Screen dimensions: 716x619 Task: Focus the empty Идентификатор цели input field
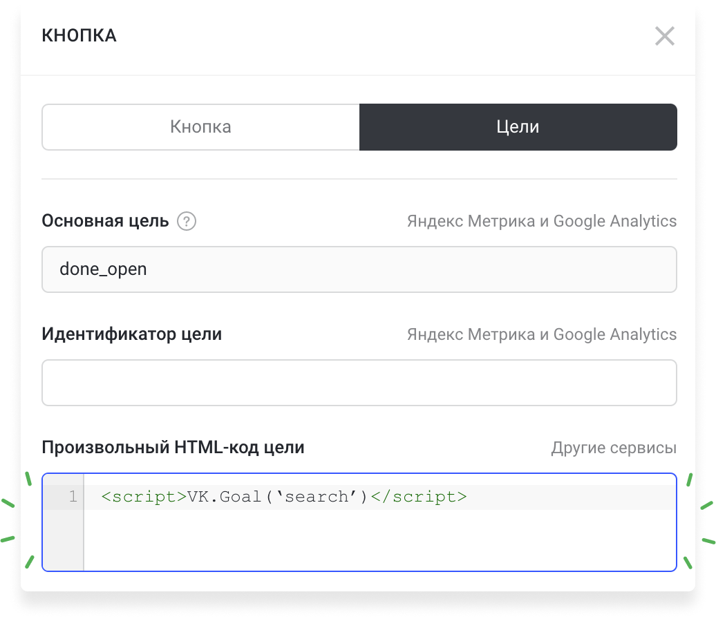359,383
